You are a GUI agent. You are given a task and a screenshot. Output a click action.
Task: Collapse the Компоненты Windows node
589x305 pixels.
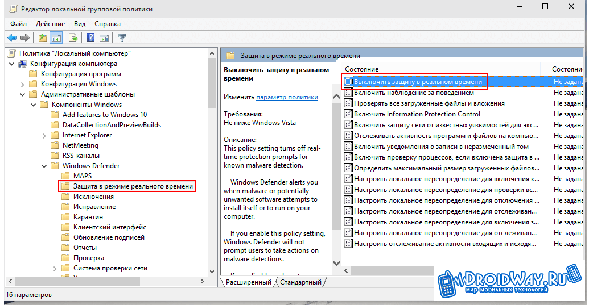[x=34, y=105]
